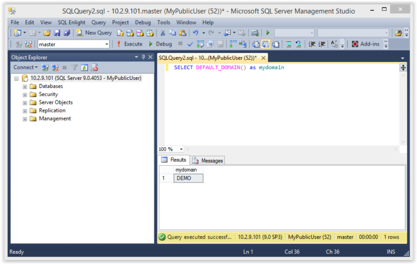Click the Execute button

tap(130, 44)
